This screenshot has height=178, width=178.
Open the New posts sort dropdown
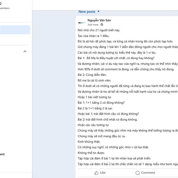89,12
